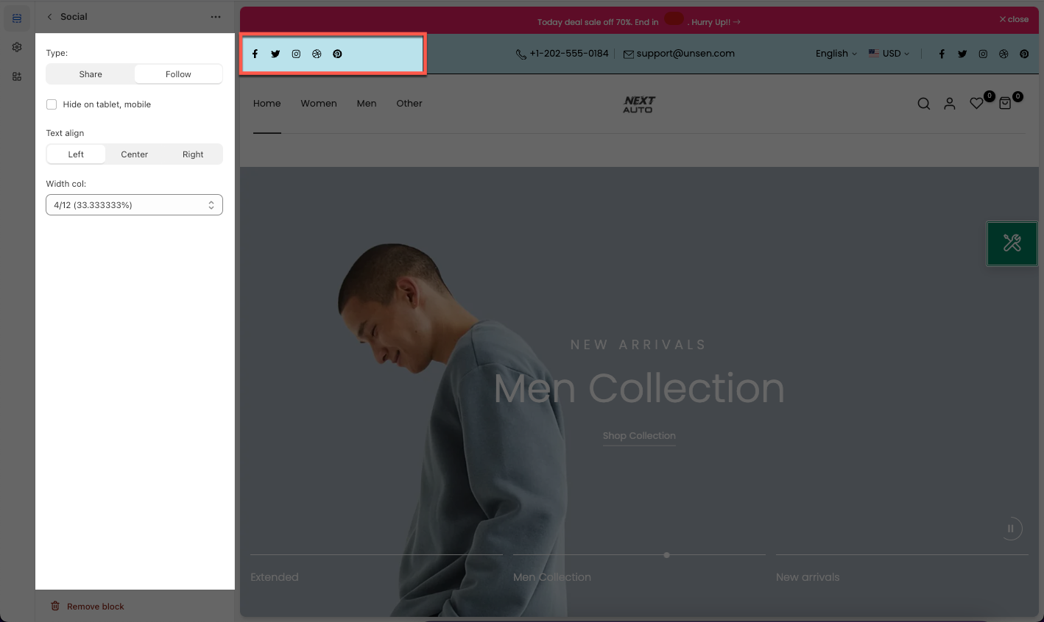Viewport: 1044px width, 622px height.
Task: Open the Home menu item
Action: [x=267, y=104]
